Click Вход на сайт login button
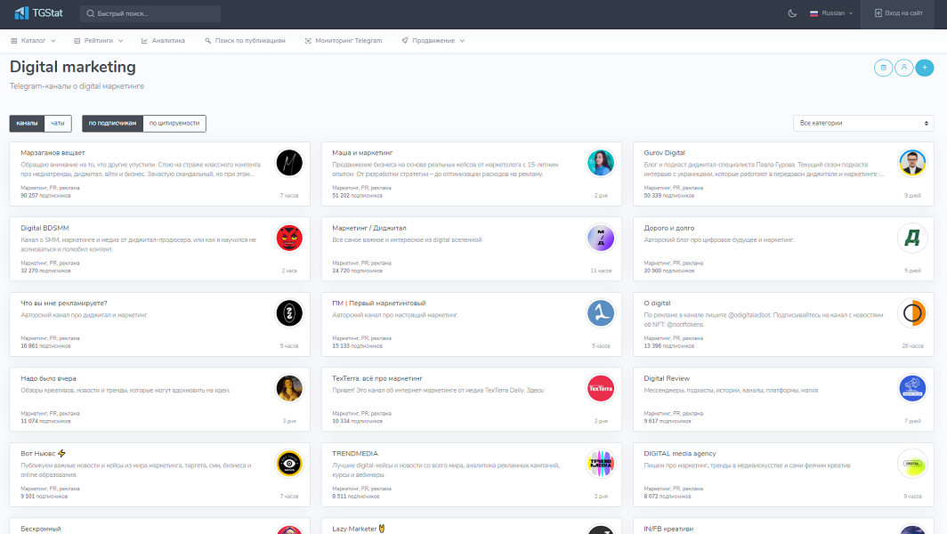The width and height of the screenshot is (947, 534). (899, 13)
